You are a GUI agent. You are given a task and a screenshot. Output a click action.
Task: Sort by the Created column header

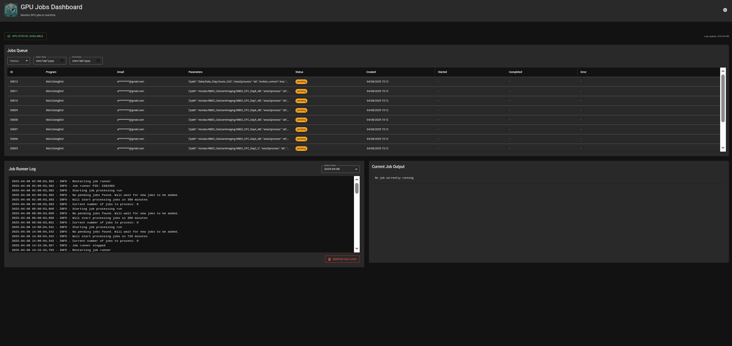pyautogui.click(x=371, y=72)
